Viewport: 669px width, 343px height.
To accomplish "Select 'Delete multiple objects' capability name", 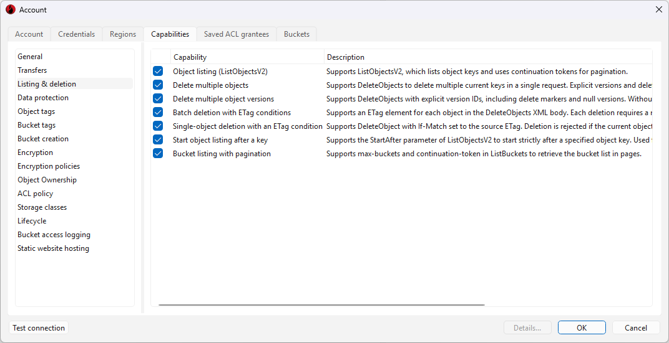I will (x=210, y=85).
